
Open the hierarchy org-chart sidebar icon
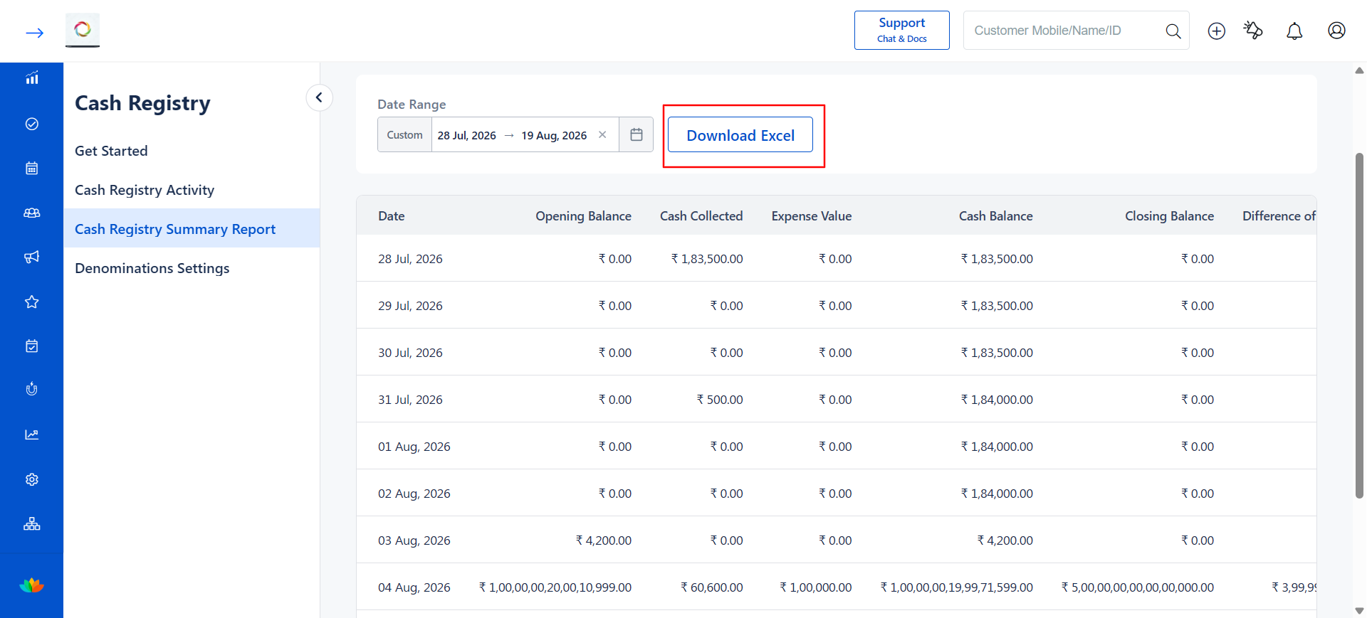tap(32, 524)
